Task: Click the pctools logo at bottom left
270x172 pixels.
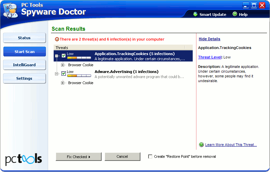Action: click(x=24, y=159)
